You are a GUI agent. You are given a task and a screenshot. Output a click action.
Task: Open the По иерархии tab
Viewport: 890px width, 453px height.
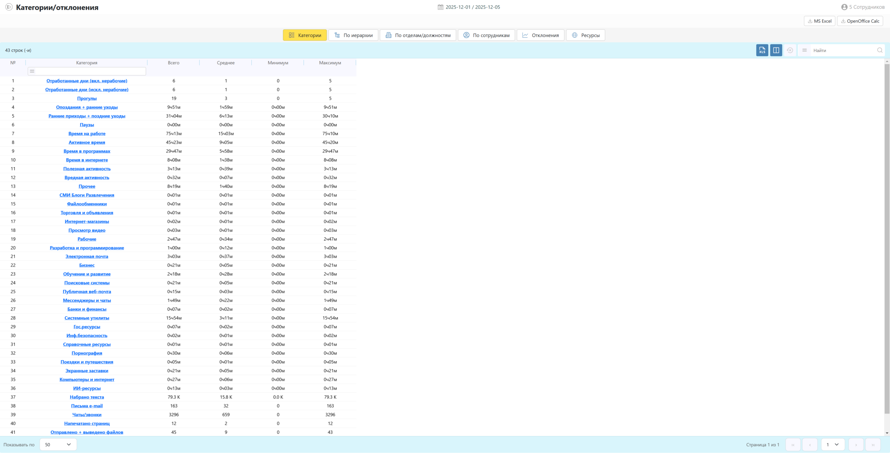point(353,35)
